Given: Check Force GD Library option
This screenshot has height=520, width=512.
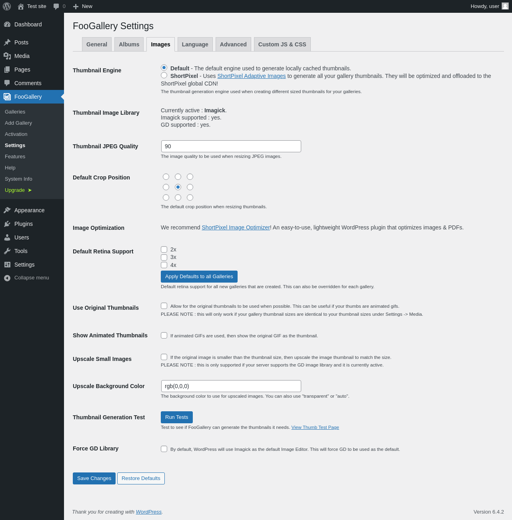Looking at the screenshot, I should 164,449.
